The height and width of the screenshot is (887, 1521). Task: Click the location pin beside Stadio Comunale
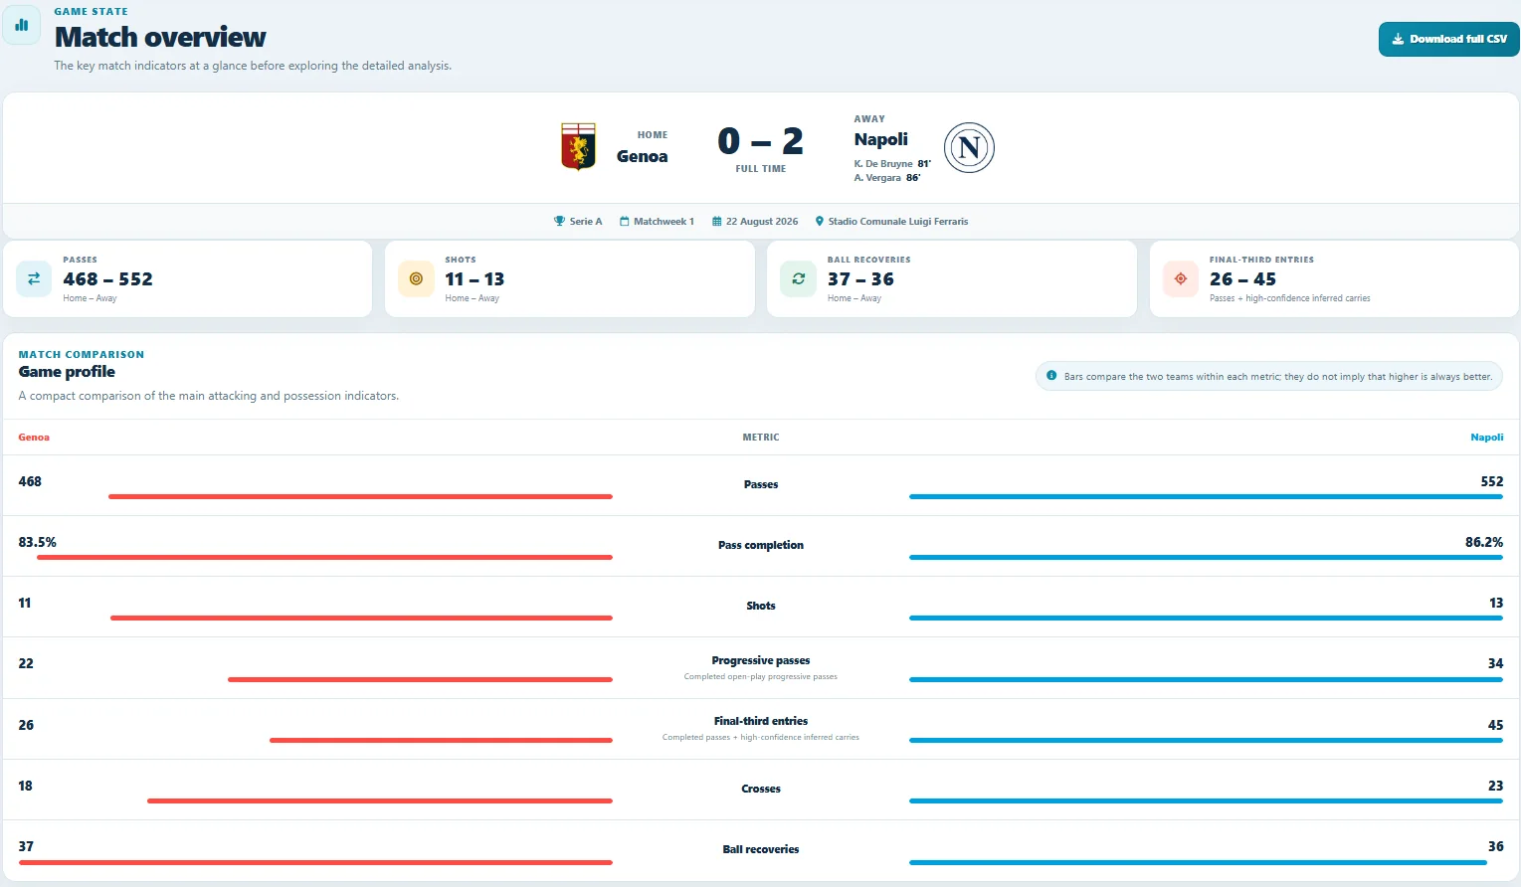tap(820, 221)
